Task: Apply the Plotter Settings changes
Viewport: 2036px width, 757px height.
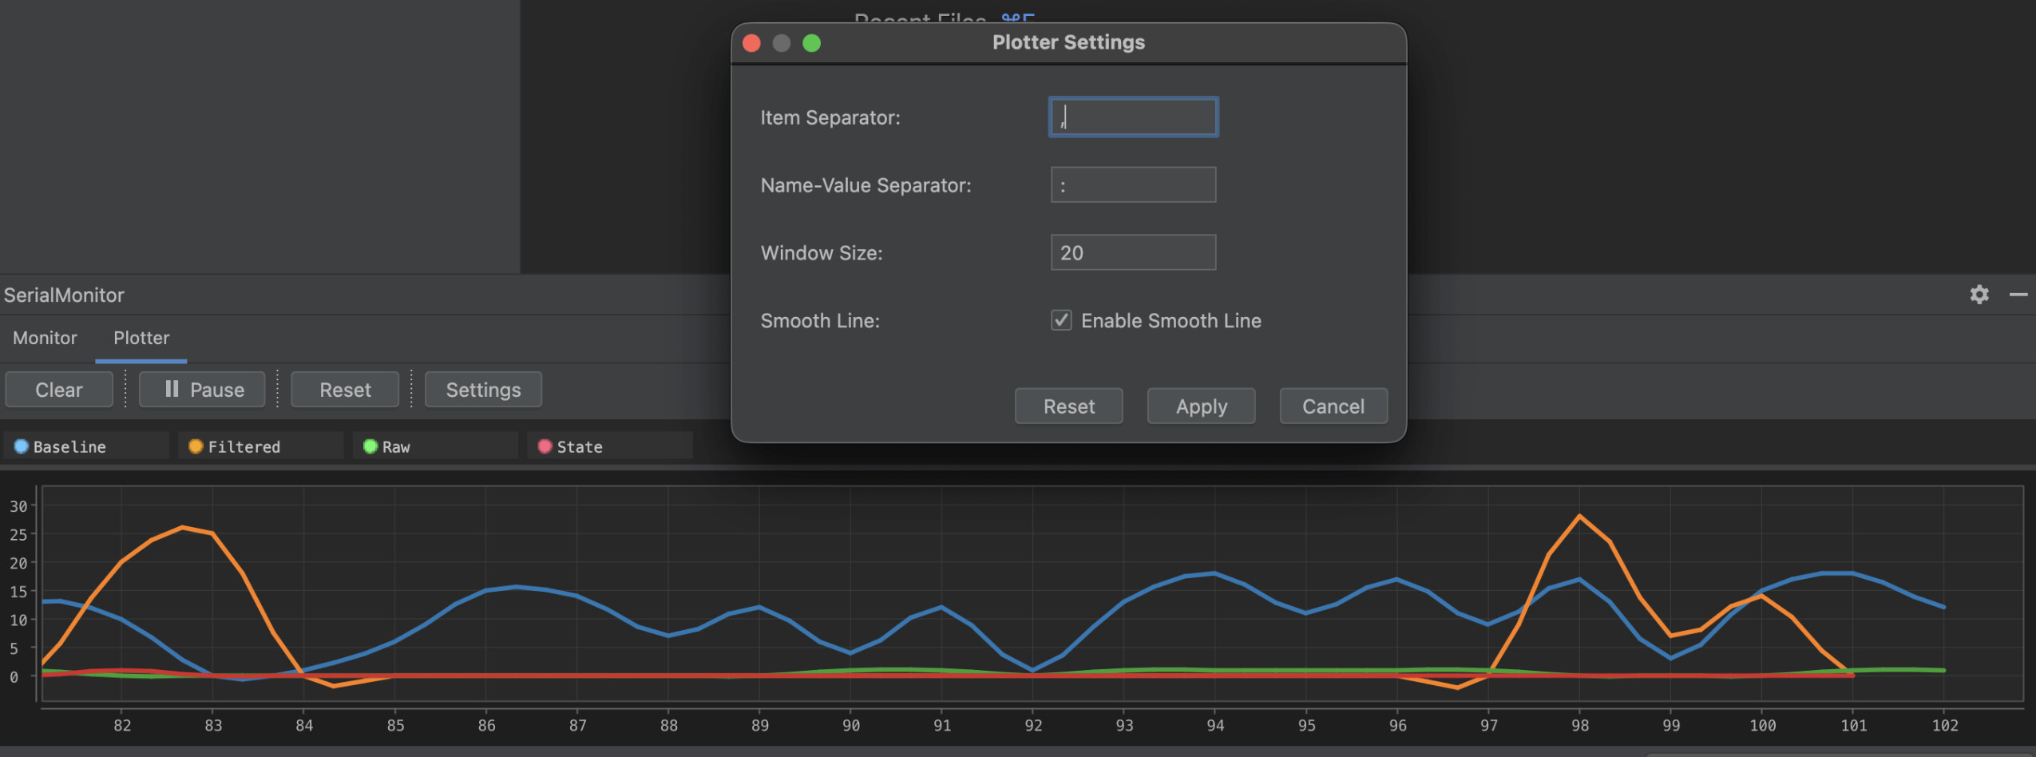Action: [1201, 406]
